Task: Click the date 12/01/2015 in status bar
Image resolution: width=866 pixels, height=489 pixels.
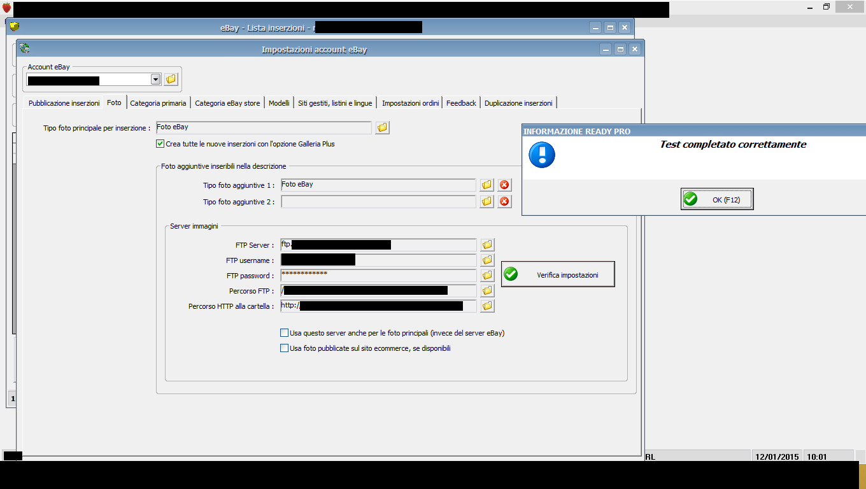Action: coord(777,457)
